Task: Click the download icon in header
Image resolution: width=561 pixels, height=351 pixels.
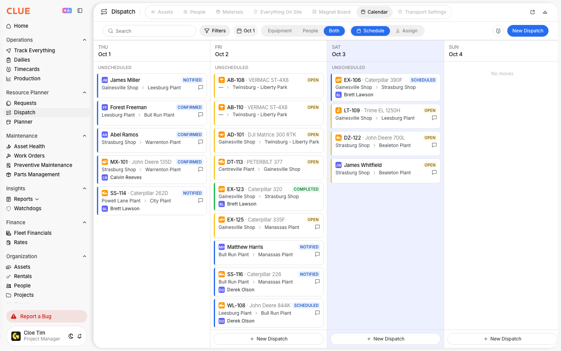Action: coord(545,12)
